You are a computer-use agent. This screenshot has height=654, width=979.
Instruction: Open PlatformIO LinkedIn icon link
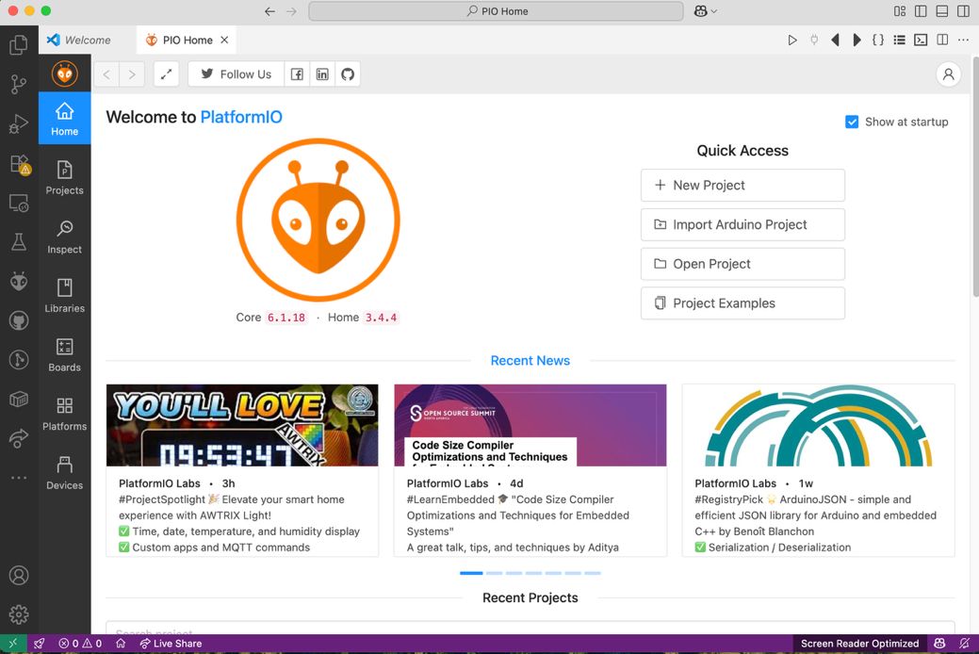coord(322,74)
